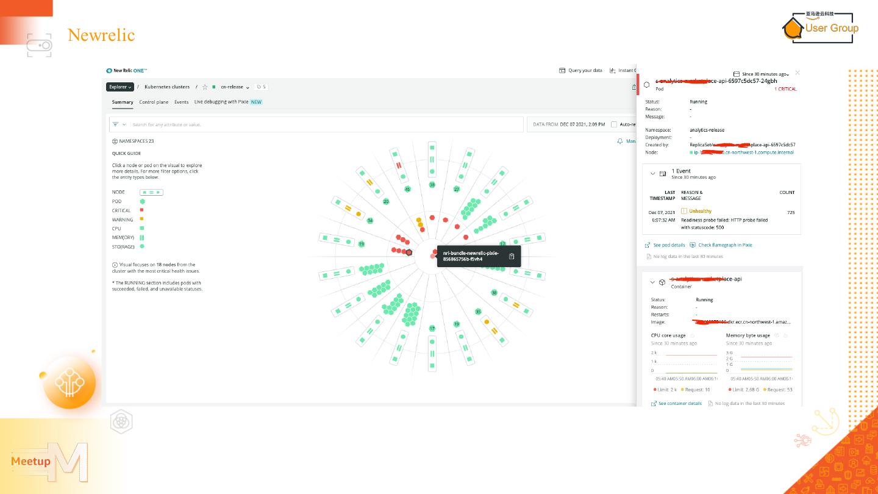Click the namespaces globe icon

click(115, 141)
